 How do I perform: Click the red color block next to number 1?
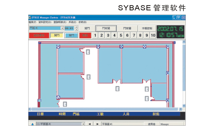pyautogui.click(x=85, y=35)
